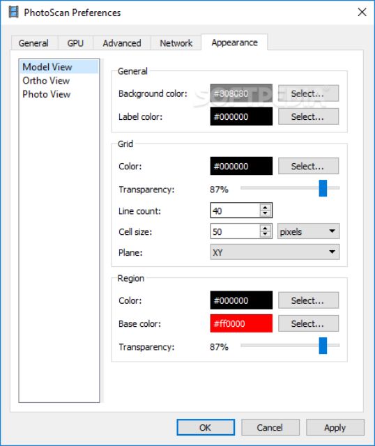This screenshot has height=446, width=375.
Task: Decrease the Line count with down arrow
Action: coord(265,214)
